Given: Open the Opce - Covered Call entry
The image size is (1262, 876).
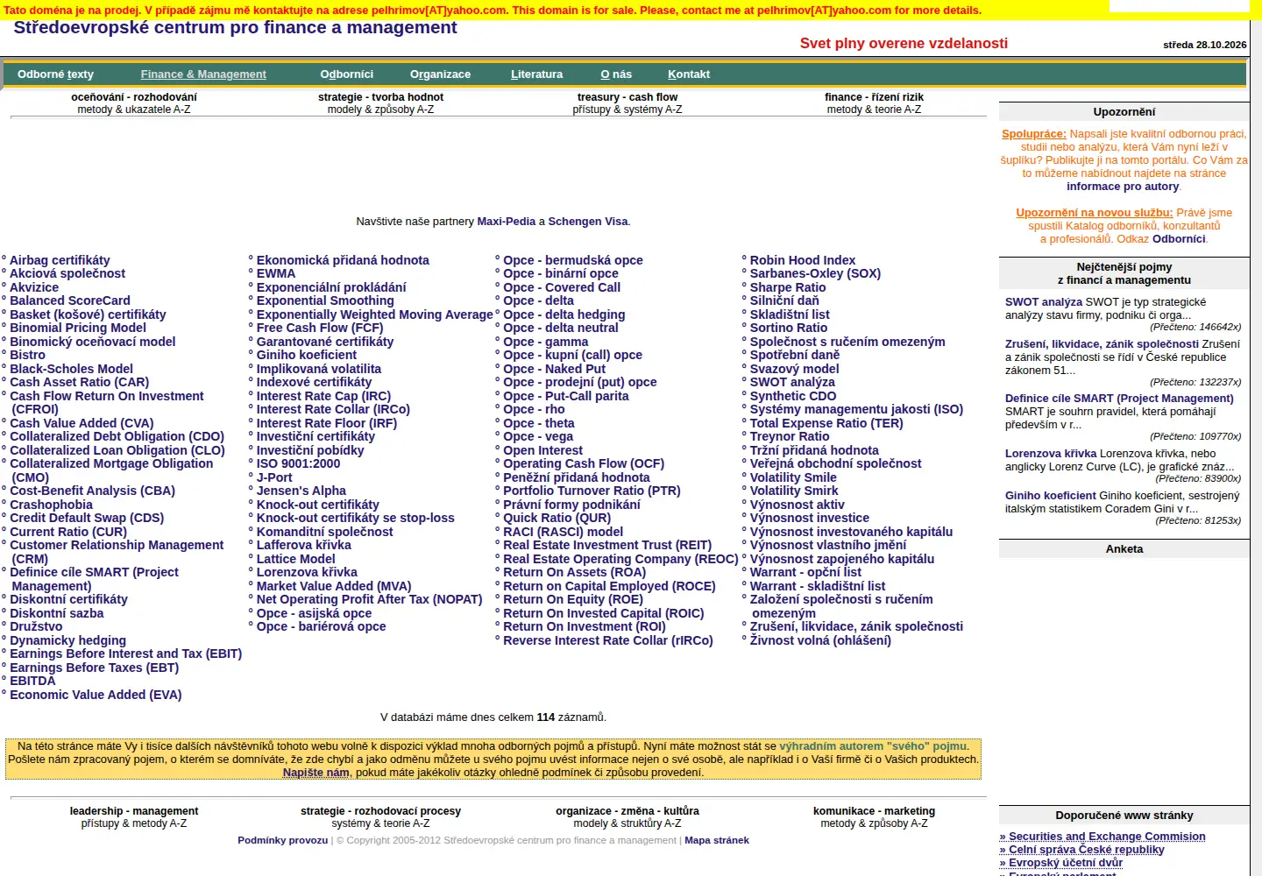Looking at the screenshot, I should click(x=562, y=287).
